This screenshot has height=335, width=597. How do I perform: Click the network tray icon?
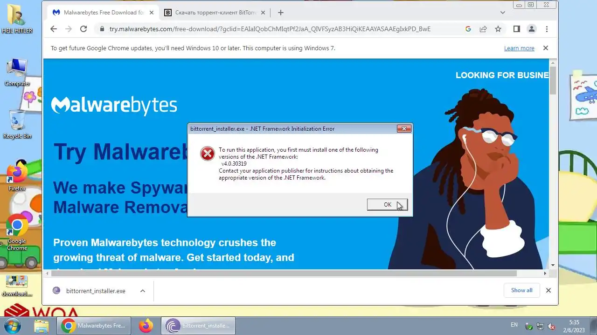point(540,326)
